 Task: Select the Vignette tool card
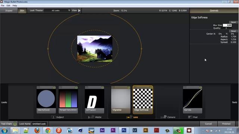point(121,100)
